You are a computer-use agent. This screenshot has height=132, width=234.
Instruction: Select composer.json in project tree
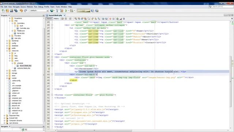pos(17,98)
